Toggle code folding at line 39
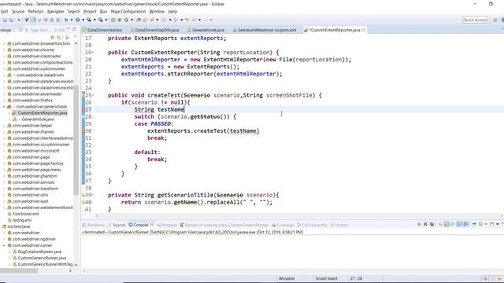This screenshot has height=283, width=504. [93, 195]
